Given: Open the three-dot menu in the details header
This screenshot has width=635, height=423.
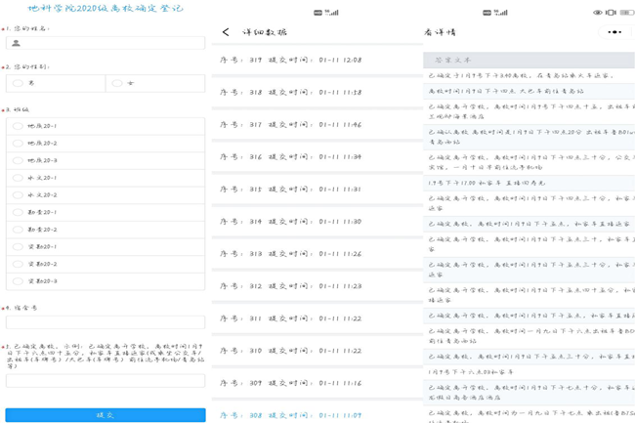Looking at the screenshot, I should [614, 32].
